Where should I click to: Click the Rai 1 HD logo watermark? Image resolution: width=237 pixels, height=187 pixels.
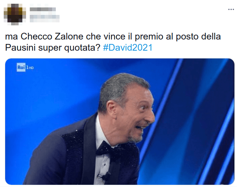click(x=25, y=67)
